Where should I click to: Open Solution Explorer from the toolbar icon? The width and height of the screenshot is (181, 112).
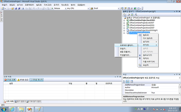point(122,8)
